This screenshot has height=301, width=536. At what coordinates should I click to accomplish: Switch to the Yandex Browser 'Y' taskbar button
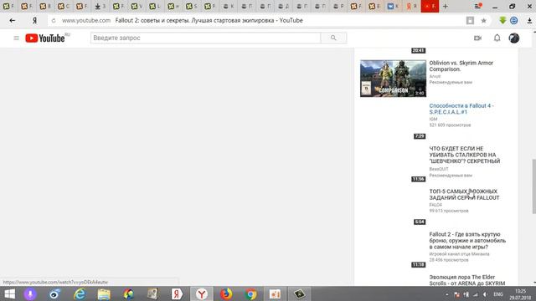pyautogui.click(x=202, y=294)
